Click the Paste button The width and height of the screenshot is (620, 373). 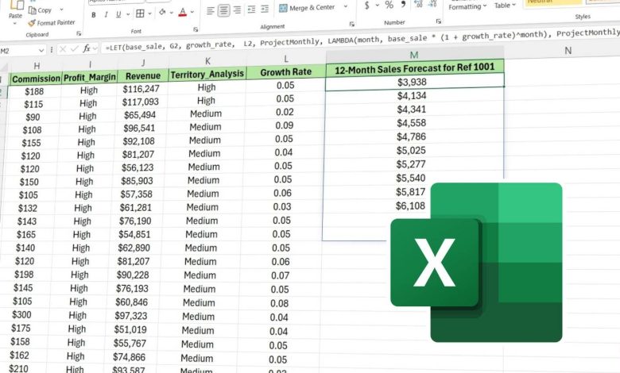pyautogui.click(x=15, y=14)
